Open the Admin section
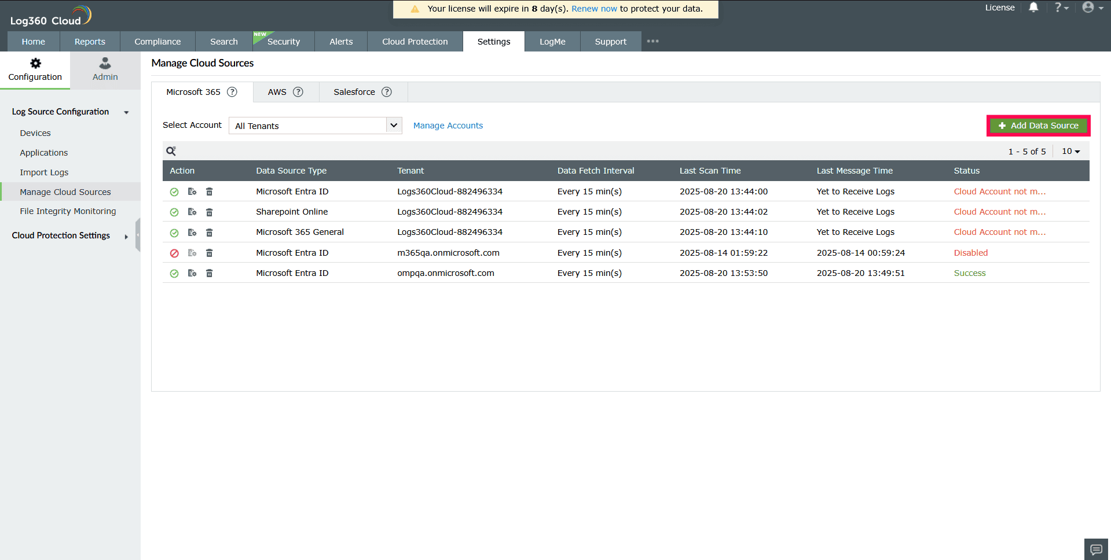1111x560 pixels. tap(105, 69)
